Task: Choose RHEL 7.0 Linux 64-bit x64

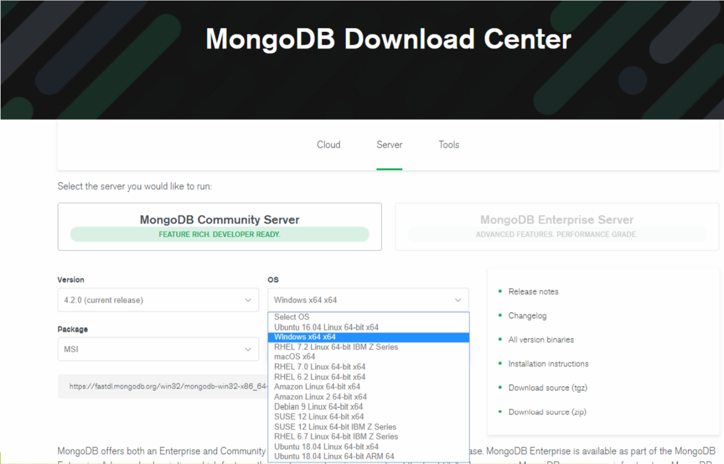Action: 368,367
